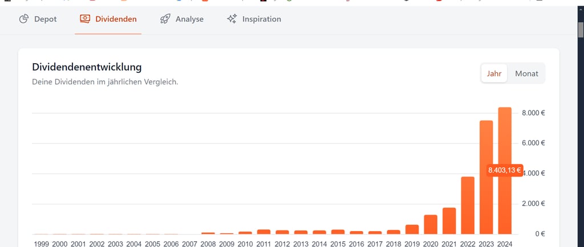Click the page's vertical scrollbar thumb
Viewport: 584px width, 247px height.
(x=581, y=30)
